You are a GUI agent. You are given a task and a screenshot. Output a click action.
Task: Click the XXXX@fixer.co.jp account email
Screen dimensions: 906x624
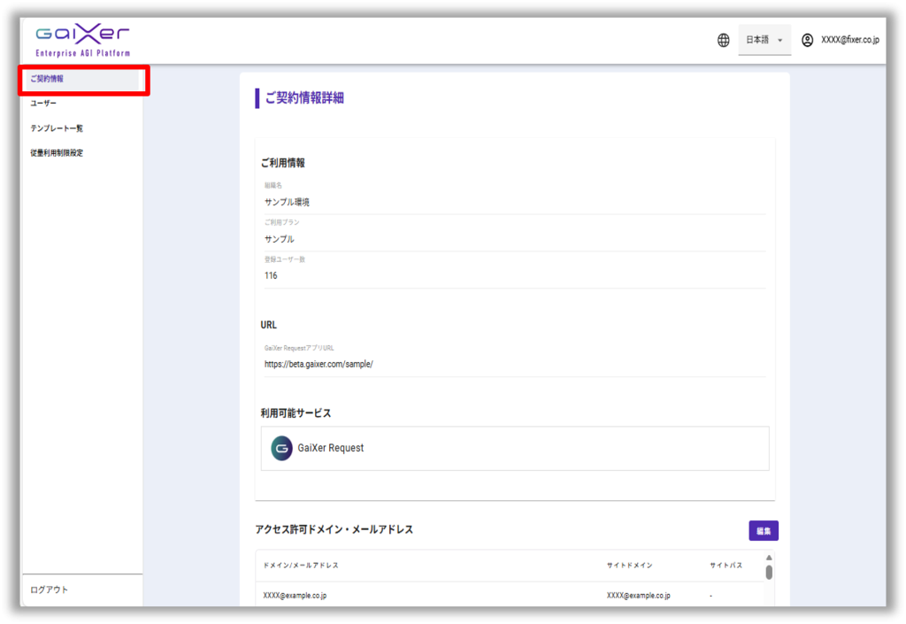click(x=849, y=41)
